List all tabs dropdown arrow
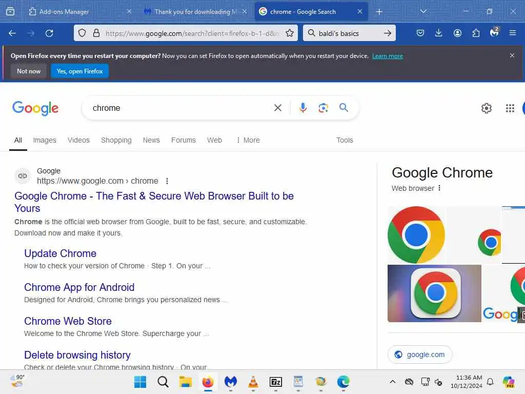The width and height of the screenshot is (525, 394). (x=423, y=11)
